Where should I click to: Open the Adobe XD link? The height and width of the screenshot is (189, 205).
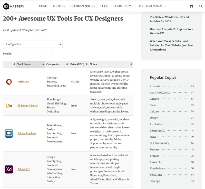pyautogui.click(x=24, y=169)
